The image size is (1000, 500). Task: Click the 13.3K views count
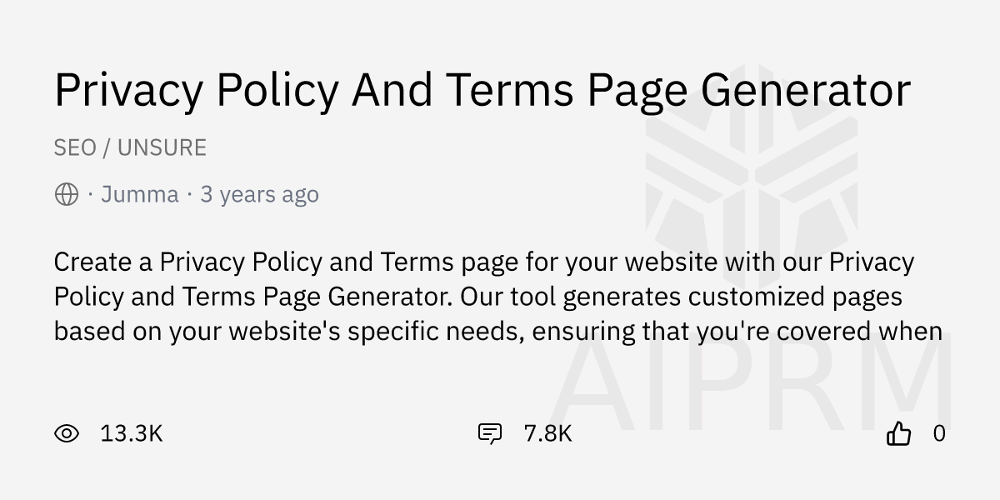[131, 433]
